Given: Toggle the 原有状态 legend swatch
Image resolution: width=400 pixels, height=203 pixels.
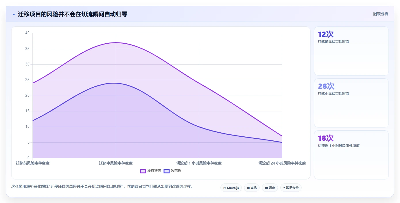Looking at the screenshot, I should point(143,171).
